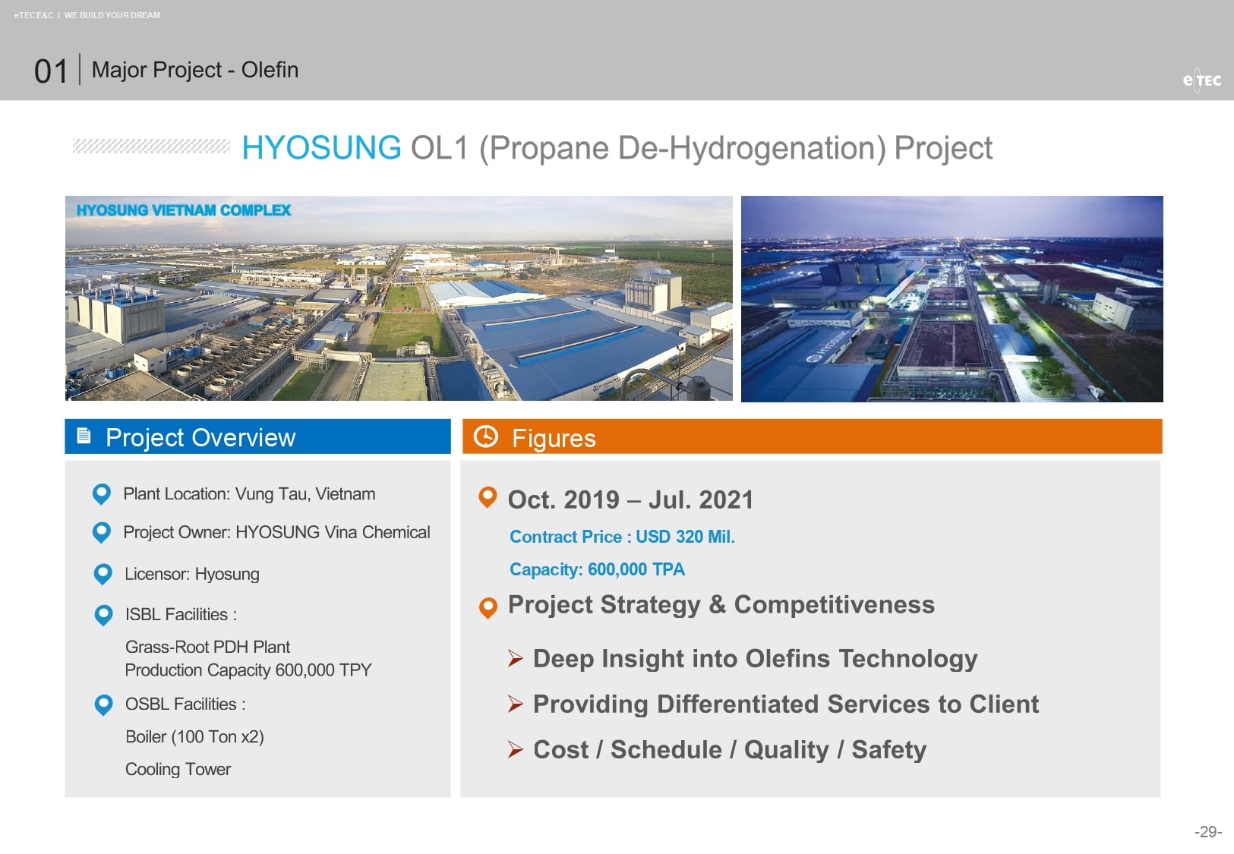Click the document icon beside Project Overview

(84, 436)
